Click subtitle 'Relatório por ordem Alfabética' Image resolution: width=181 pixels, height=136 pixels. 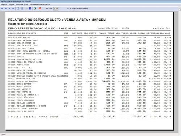[x=28, y=24]
